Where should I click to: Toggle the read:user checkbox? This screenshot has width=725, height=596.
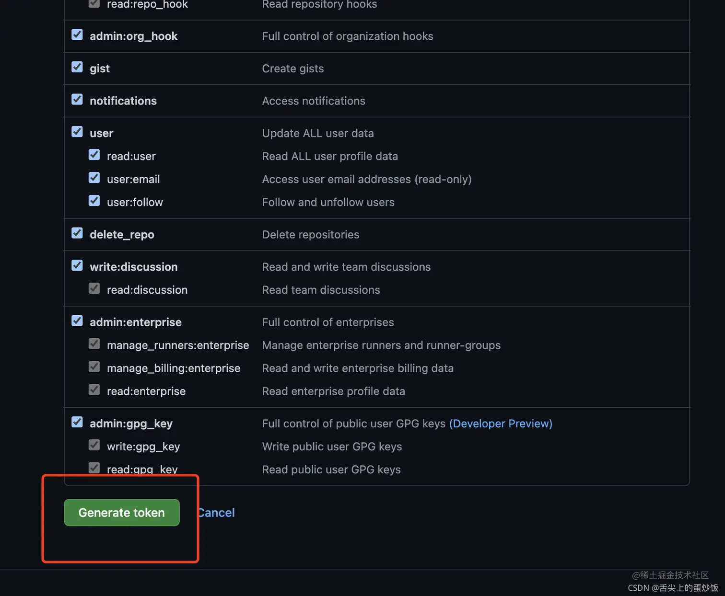(94, 155)
